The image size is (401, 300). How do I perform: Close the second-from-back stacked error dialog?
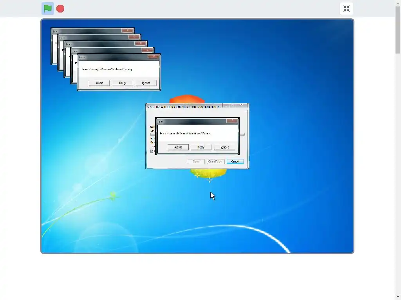point(134,37)
